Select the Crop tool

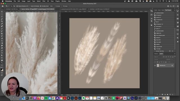[x=2, y=21]
